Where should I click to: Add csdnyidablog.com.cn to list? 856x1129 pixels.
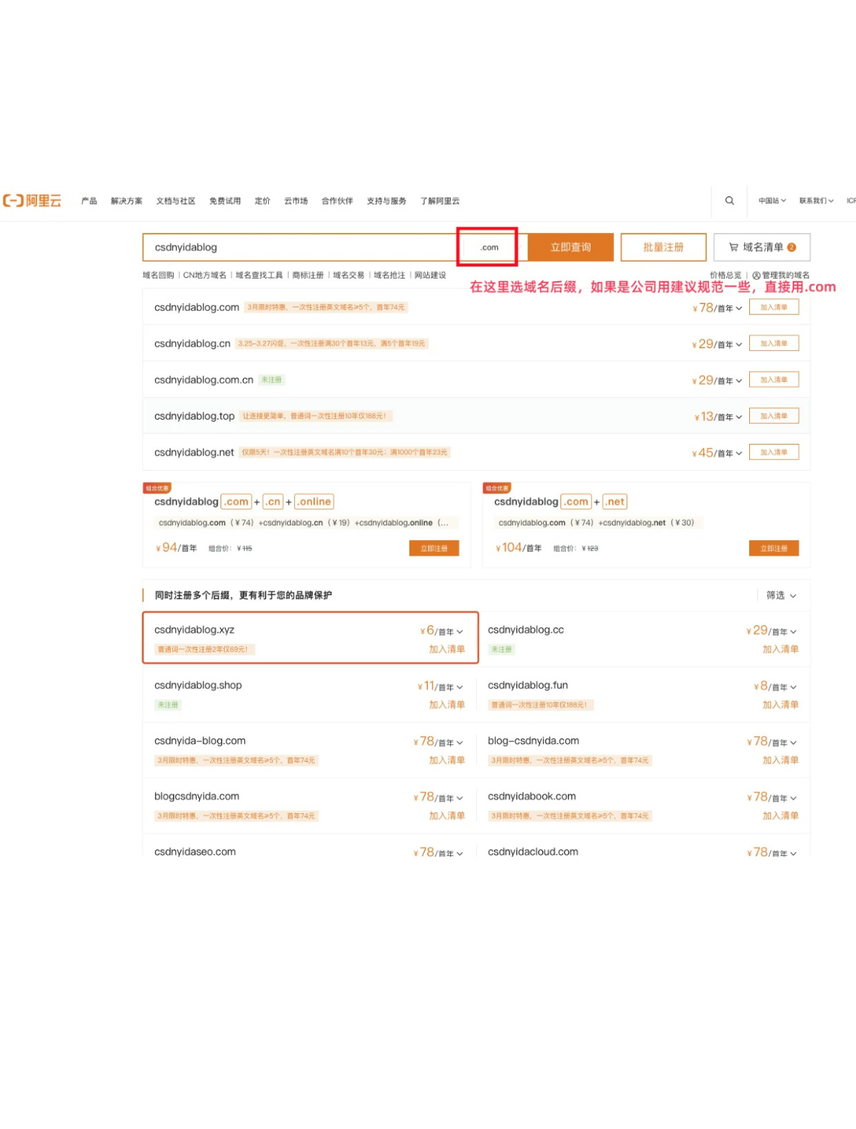(773, 380)
